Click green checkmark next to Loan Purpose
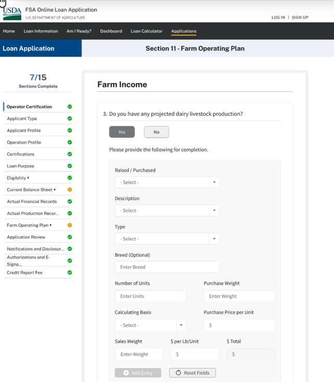This screenshot has width=334, height=382. [x=70, y=166]
